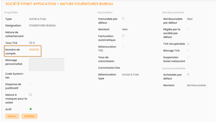This screenshot has width=217, height=123.
Task: Click the 20 % Taux TVA value
Action: click(32, 43)
